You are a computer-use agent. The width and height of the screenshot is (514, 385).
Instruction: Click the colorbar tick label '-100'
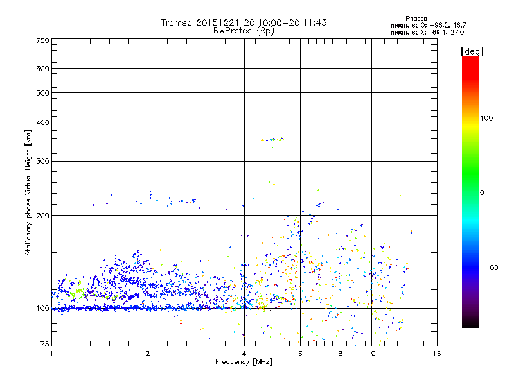(489, 268)
